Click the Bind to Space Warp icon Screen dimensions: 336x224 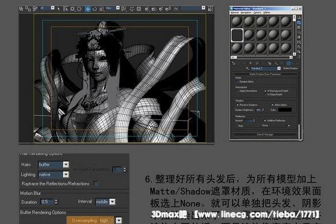(35, 9)
